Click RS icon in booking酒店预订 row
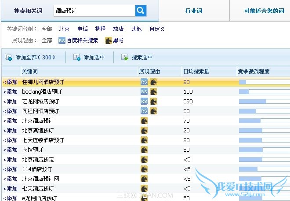This screenshot has width=290, height=201. [144, 91]
